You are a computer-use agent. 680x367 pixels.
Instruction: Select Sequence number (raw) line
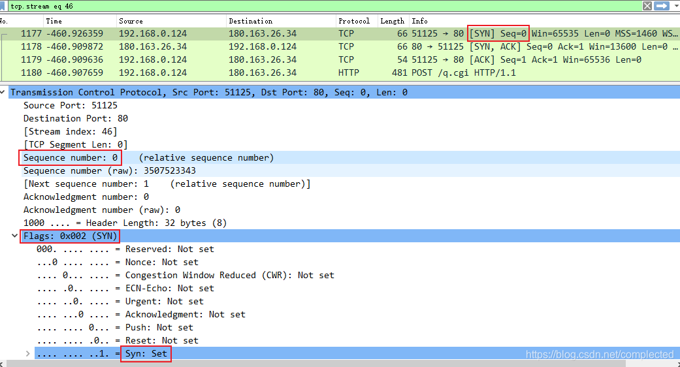tap(109, 170)
